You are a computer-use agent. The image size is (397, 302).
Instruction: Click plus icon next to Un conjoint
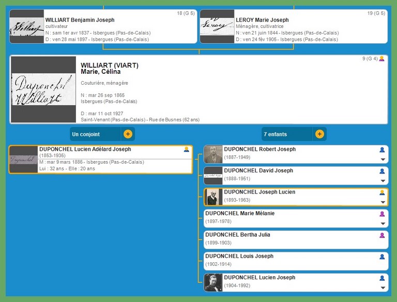(128, 134)
